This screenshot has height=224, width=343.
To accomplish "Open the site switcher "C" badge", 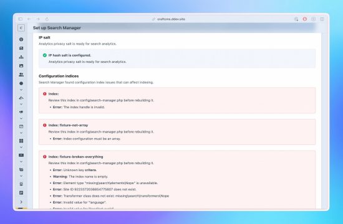I will 21,28.
